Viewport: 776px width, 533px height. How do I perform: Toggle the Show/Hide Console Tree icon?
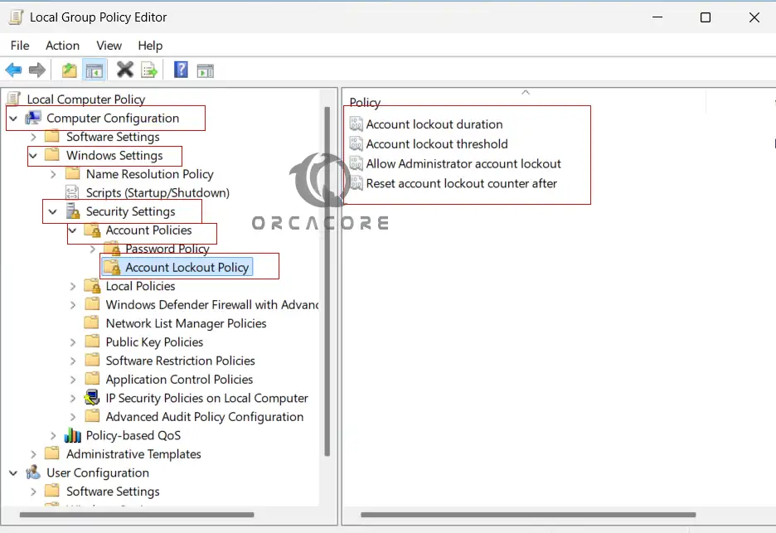[x=94, y=70]
